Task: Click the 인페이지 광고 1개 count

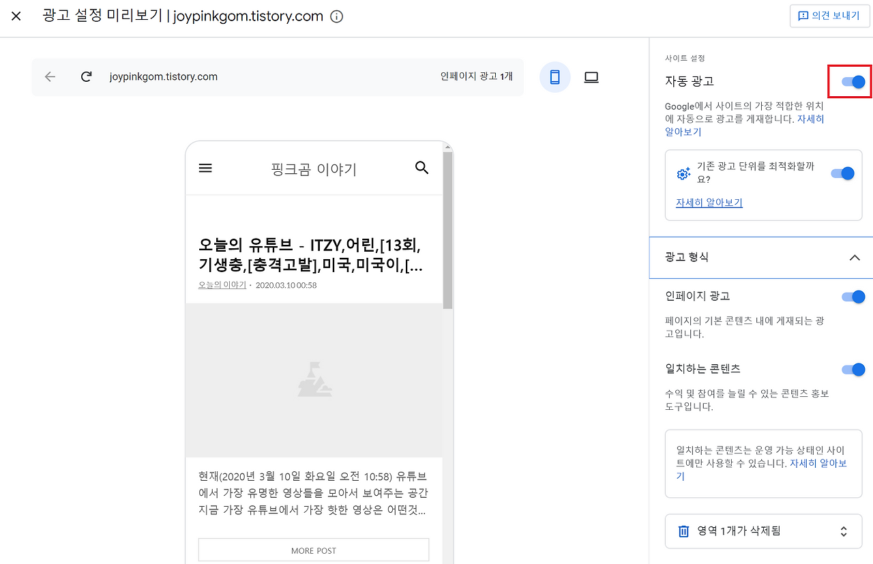Action: (477, 77)
